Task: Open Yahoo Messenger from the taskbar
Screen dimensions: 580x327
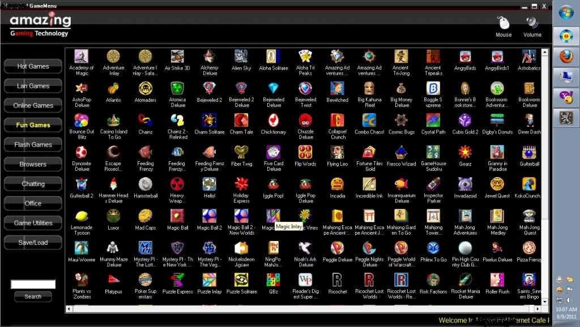Action: click(566, 97)
